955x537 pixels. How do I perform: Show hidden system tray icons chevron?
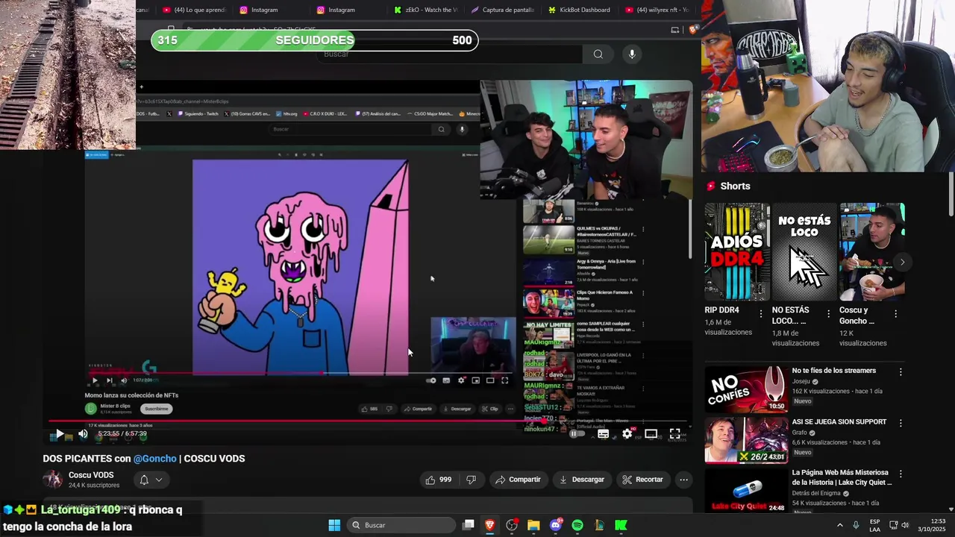pyautogui.click(x=839, y=525)
